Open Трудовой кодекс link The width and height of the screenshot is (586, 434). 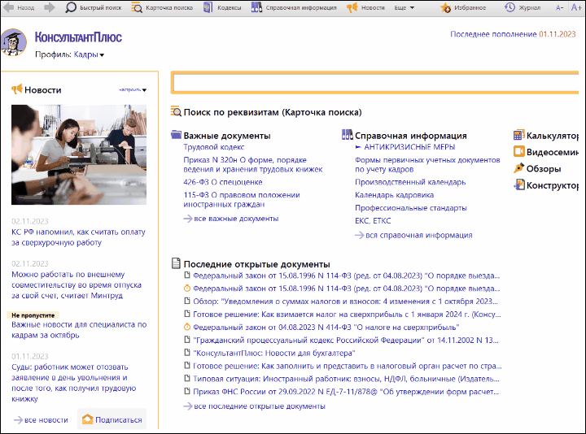click(214, 147)
